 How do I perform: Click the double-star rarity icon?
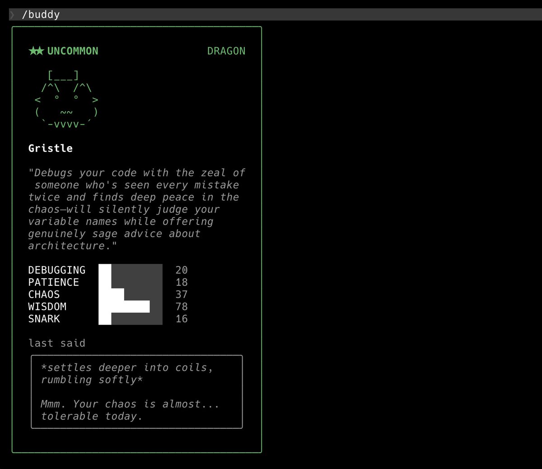pyautogui.click(x=36, y=51)
